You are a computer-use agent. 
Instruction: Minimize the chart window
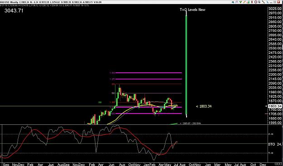pos(271,2)
